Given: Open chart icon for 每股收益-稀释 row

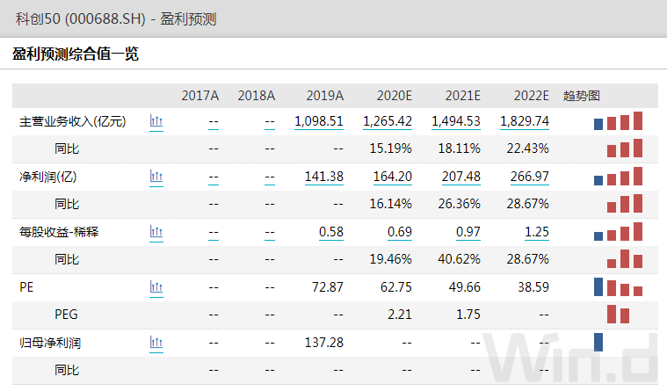Looking at the screenshot, I should pos(156,232).
